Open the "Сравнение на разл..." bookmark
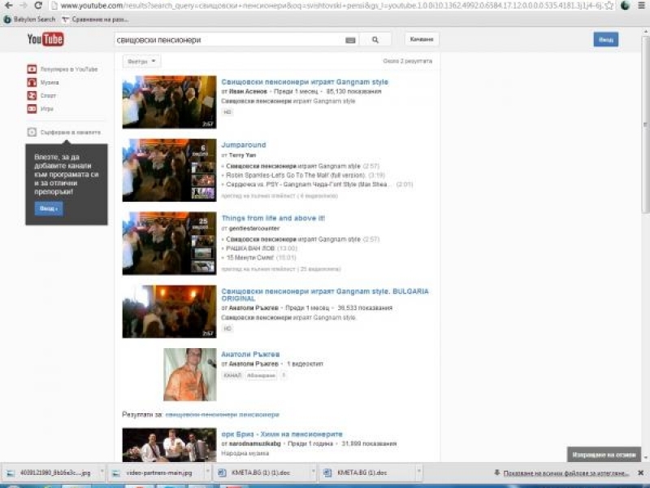The height and width of the screenshot is (488, 650). click(x=95, y=19)
